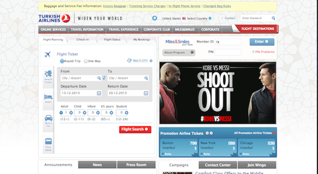Open the Departure Date calendar picker
The height and width of the screenshot is (174, 318).
point(99,93)
